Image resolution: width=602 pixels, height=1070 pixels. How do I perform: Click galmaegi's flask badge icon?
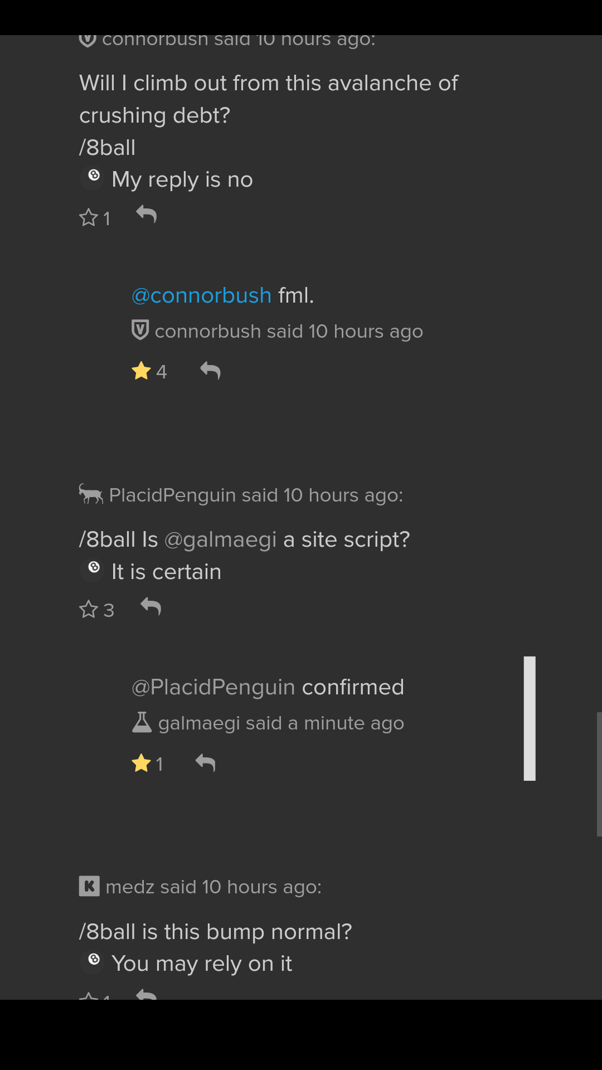[142, 722]
